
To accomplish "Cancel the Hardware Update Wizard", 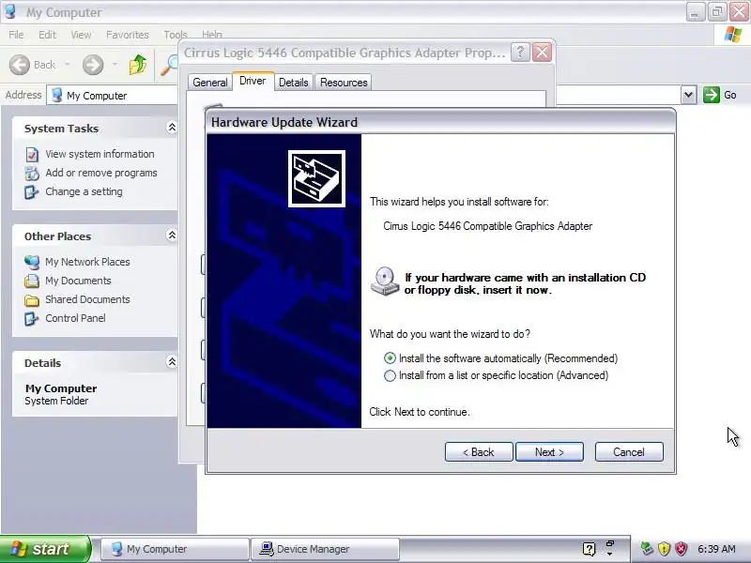I will click(x=629, y=452).
